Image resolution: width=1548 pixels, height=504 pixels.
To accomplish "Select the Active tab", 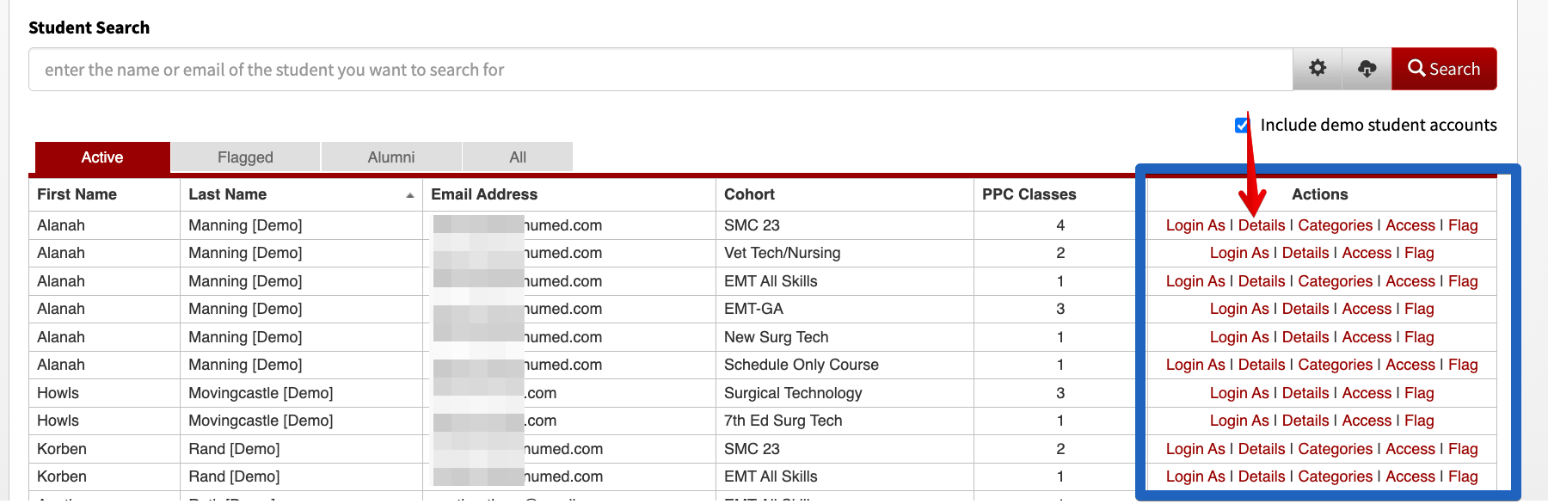I will pos(102,157).
